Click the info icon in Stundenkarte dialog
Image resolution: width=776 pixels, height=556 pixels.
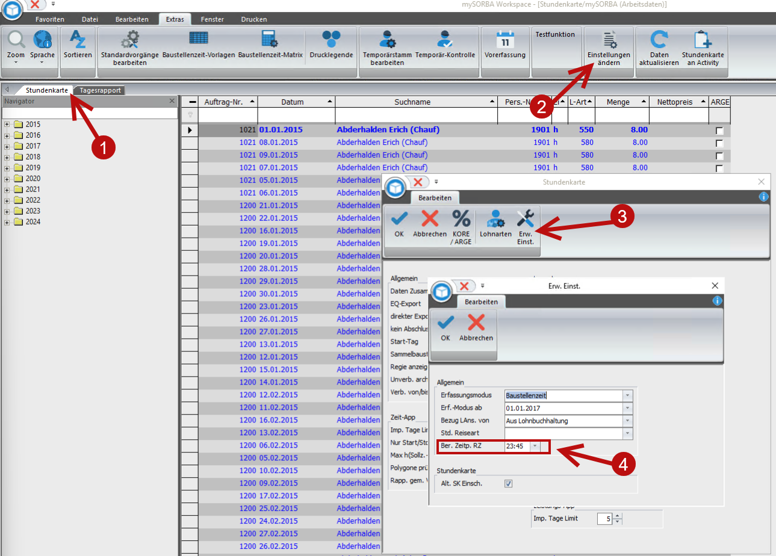(763, 197)
